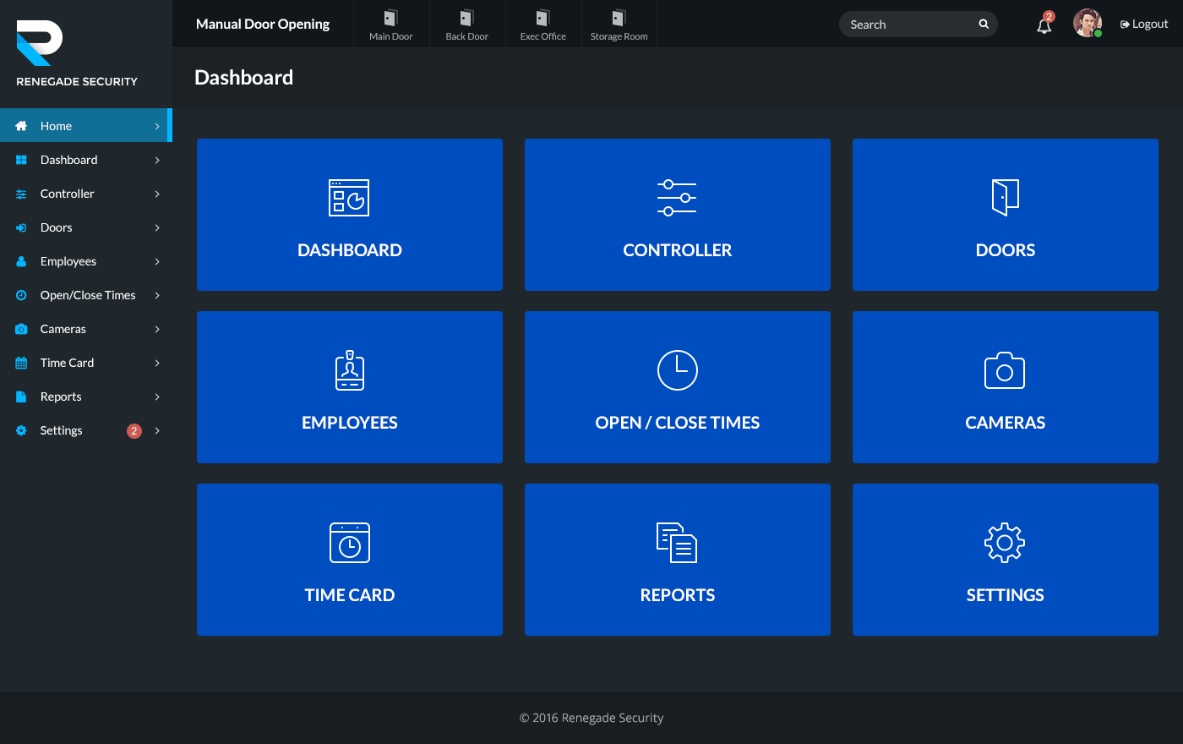Click the Controller sliders icon in sidebar
Image resolution: width=1183 pixels, height=744 pixels.
coord(20,194)
